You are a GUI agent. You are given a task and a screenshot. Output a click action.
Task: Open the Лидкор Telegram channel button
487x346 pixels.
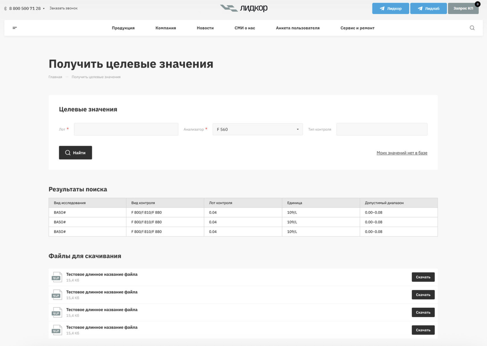pyautogui.click(x=390, y=9)
